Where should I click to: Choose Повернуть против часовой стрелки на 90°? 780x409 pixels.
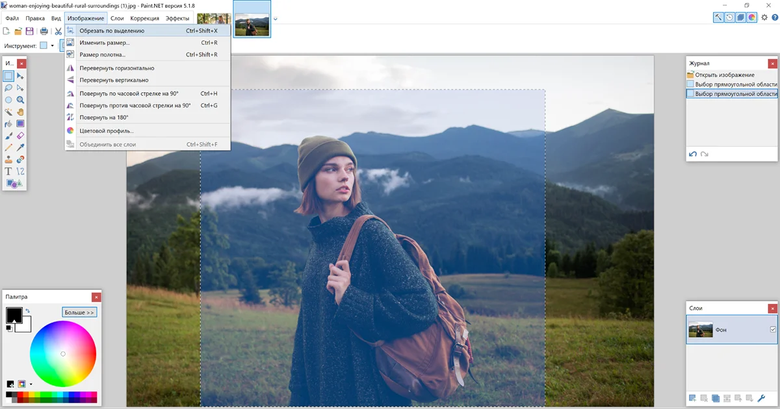click(148, 105)
